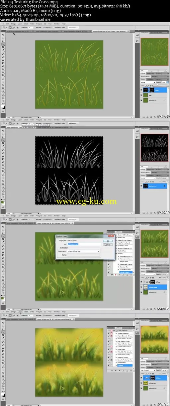Image resolution: width=170 pixels, height=406 pixels.
Task: Click foreground color swatch in 00:08:01 frame toolbar
Action: point(2,298)
